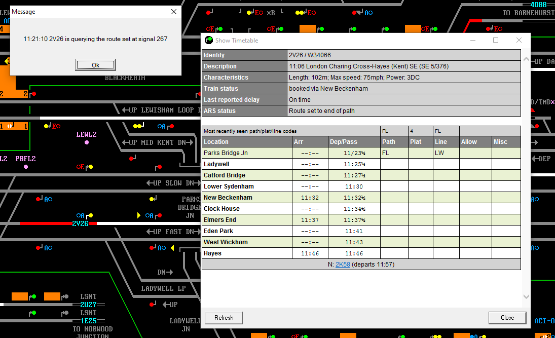Screen dimensions: 555x338
Task: Click the timetable scrollbar down arrow
Action: (526, 296)
